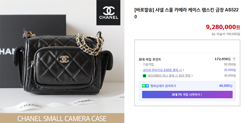This screenshot has height=123, width=244.
Task: Click the 최대 5% 적립 시작하기 button
Action: (187, 95)
